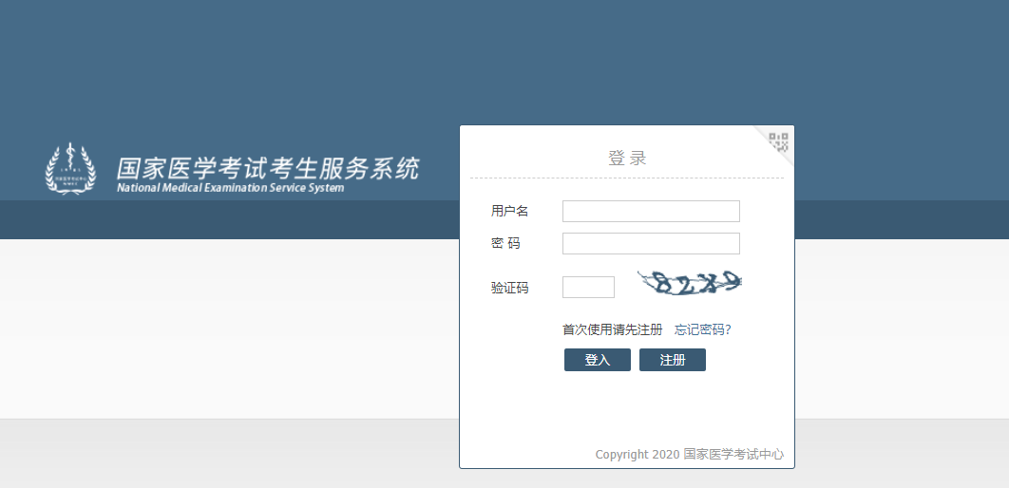Click the National Medical Examination Service System subtitle
Image resolution: width=1009 pixels, height=488 pixels.
click(x=230, y=188)
